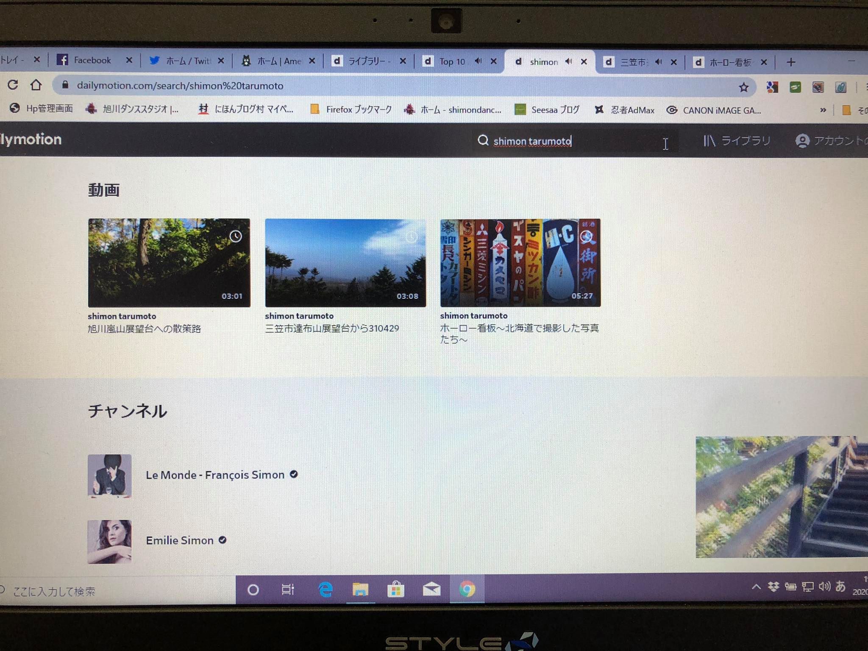Open ホーム - shimondance bookmark

(x=453, y=110)
